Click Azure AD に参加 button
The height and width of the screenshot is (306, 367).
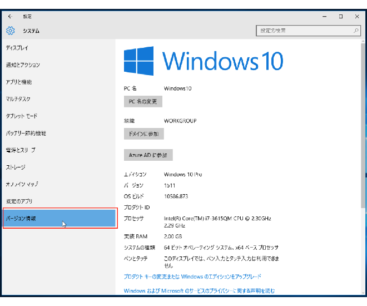click(148, 155)
